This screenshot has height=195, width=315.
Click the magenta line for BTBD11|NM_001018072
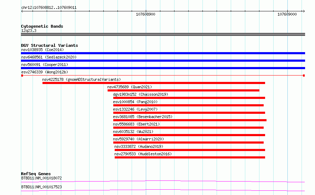coord(163,181)
